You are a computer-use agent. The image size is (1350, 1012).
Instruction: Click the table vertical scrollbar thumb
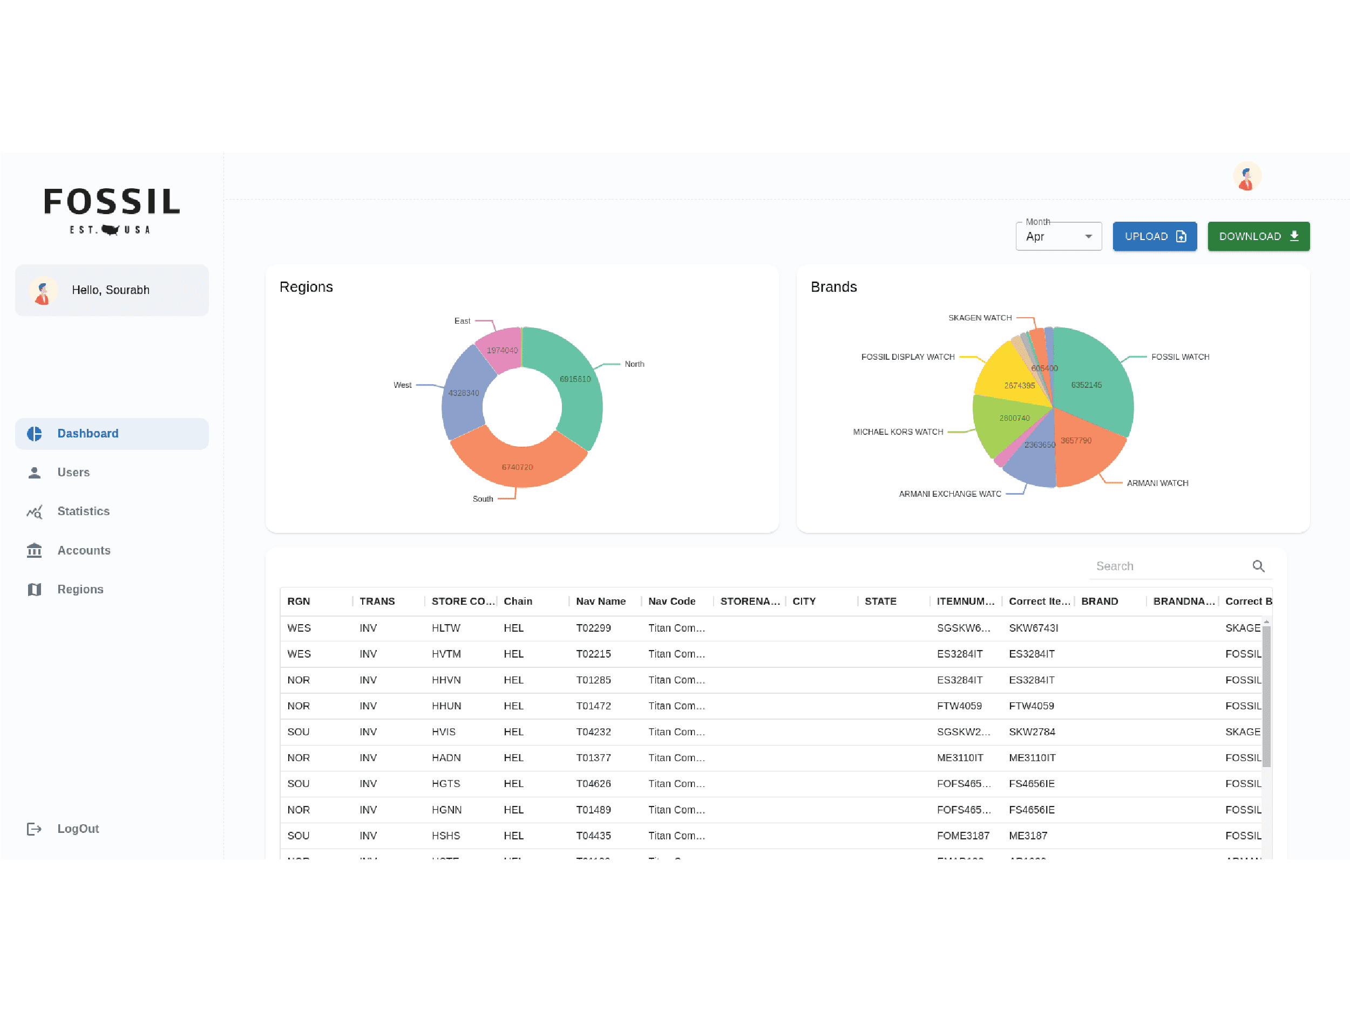[x=1266, y=695]
